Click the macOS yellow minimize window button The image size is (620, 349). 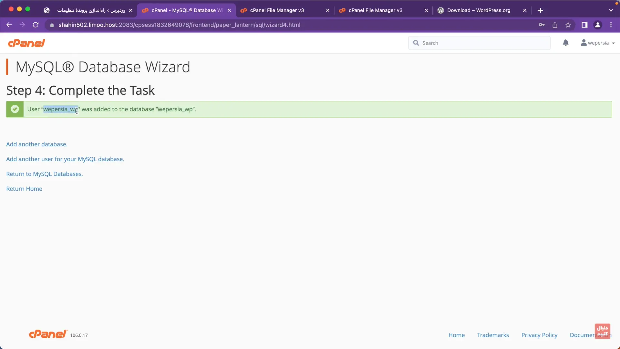(x=19, y=9)
